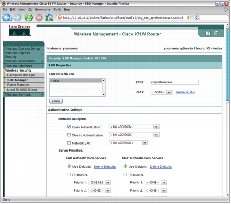The image size is (231, 204).
Task: Open SSID Manager in the sidebar
Action: [24, 80]
